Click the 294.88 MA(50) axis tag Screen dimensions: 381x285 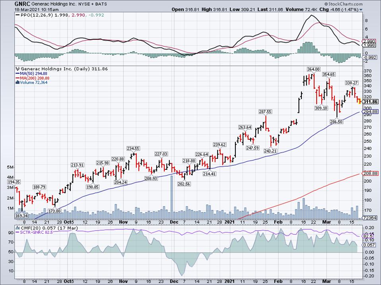371,112
